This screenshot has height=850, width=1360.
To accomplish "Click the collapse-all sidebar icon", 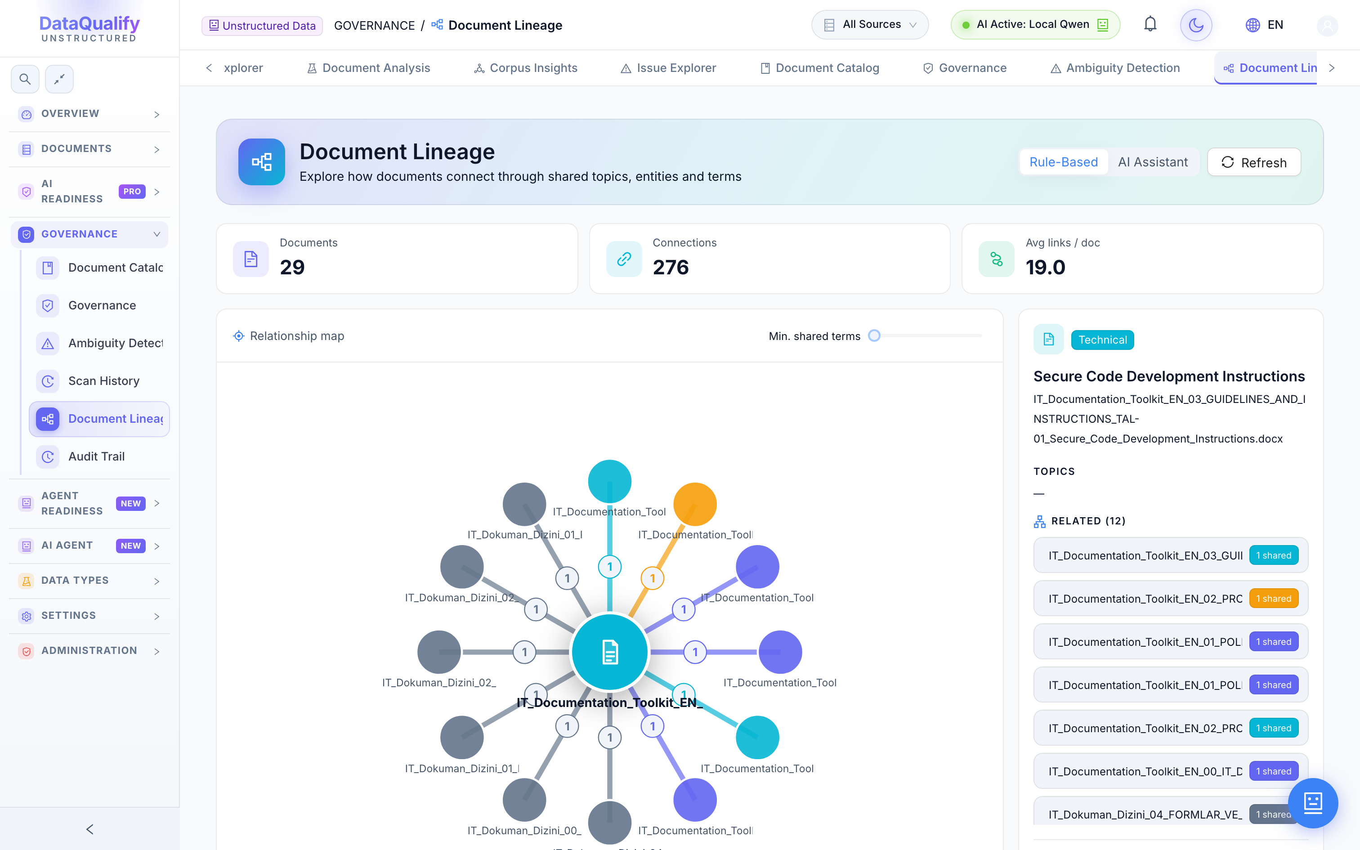I will [59, 79].
